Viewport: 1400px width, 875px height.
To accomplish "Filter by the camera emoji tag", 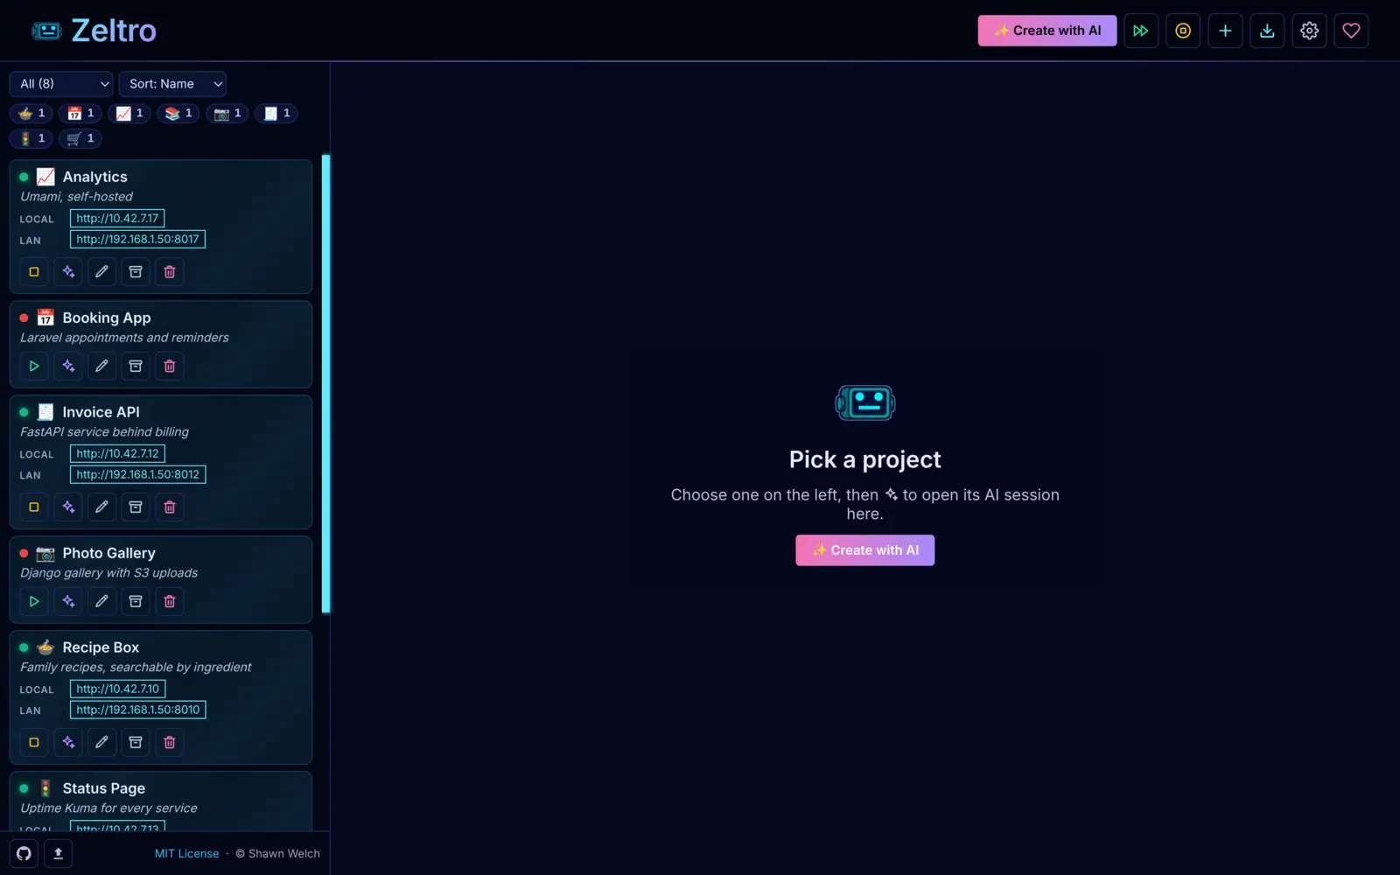I will pyautogui.click(x=227, y=114).
